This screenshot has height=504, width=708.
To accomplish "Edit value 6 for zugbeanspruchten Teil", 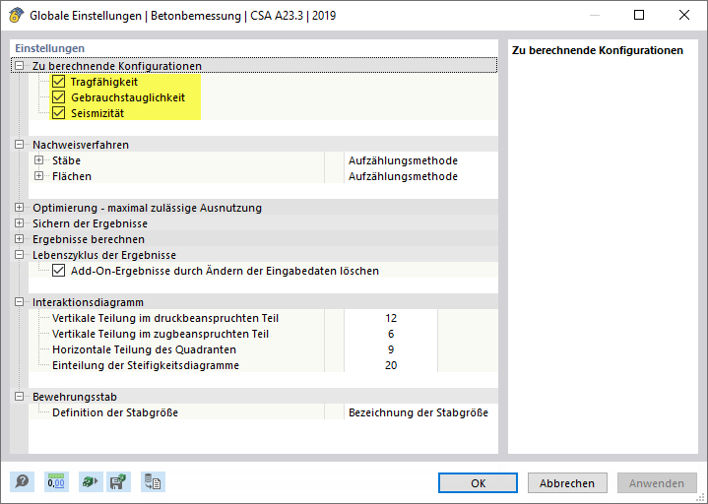I will [x=391, y=334].
